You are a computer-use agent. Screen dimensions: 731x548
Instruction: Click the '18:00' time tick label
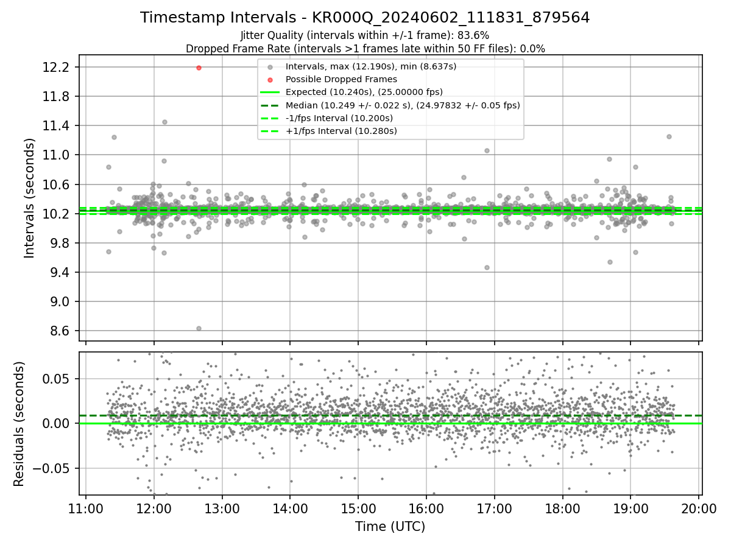pos(562,508)
